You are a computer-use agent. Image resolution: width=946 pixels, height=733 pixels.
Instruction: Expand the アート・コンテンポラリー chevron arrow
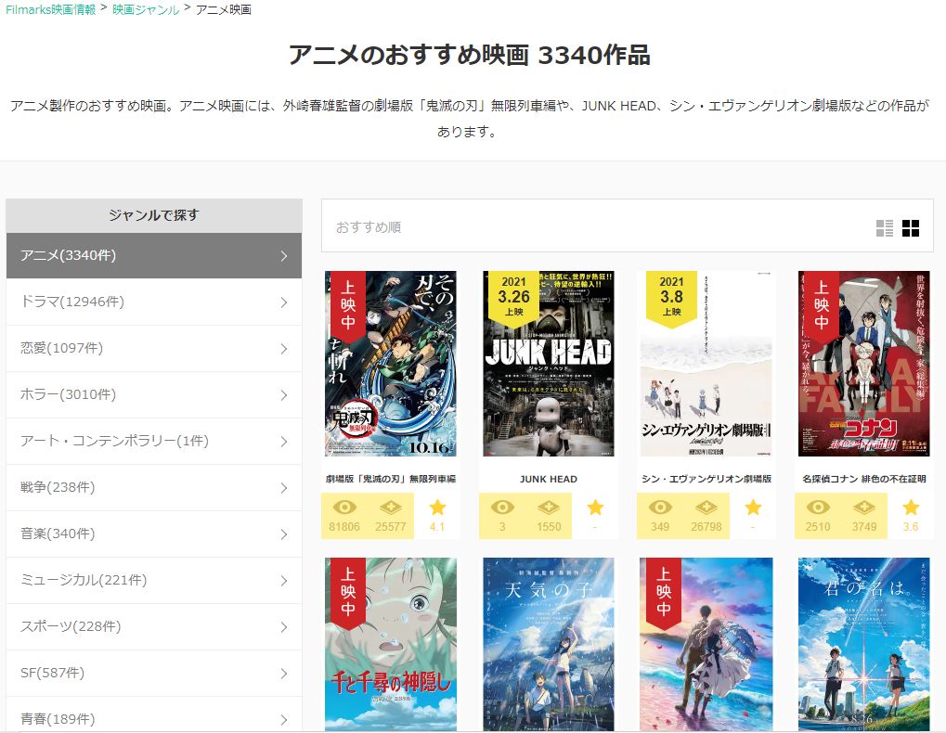click(283, 442)
